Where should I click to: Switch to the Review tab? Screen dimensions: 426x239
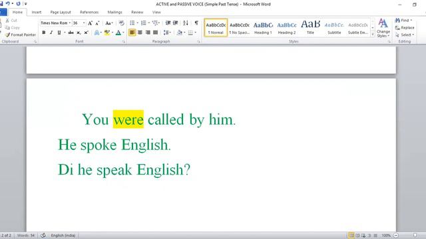coord(137,12)
